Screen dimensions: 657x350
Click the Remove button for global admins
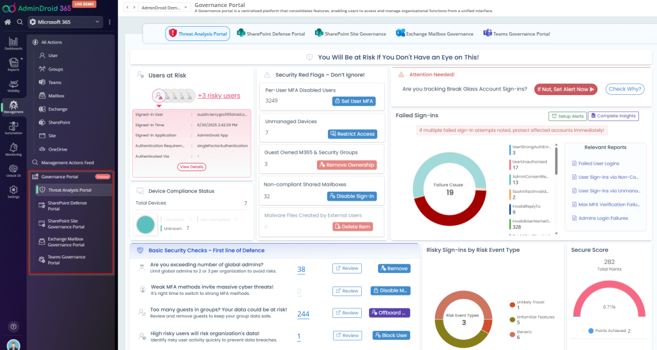coord(394,269)
